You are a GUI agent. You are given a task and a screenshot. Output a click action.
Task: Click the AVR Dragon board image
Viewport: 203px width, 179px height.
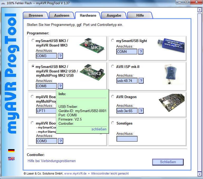pyautogui.click(x=172, y=103)
